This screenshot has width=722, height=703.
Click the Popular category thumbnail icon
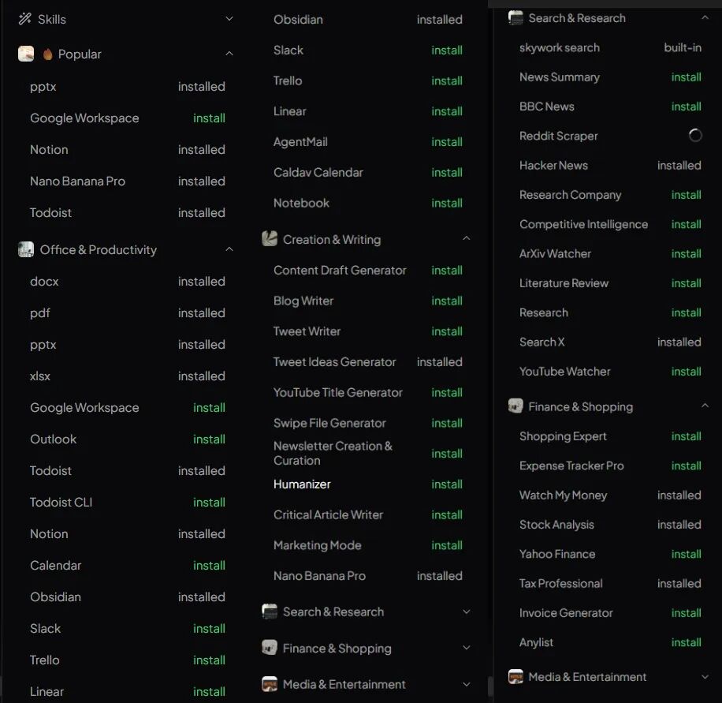26,54
